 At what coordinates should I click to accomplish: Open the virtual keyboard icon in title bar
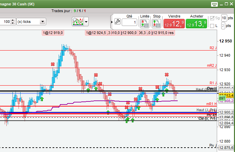(214, 4)
